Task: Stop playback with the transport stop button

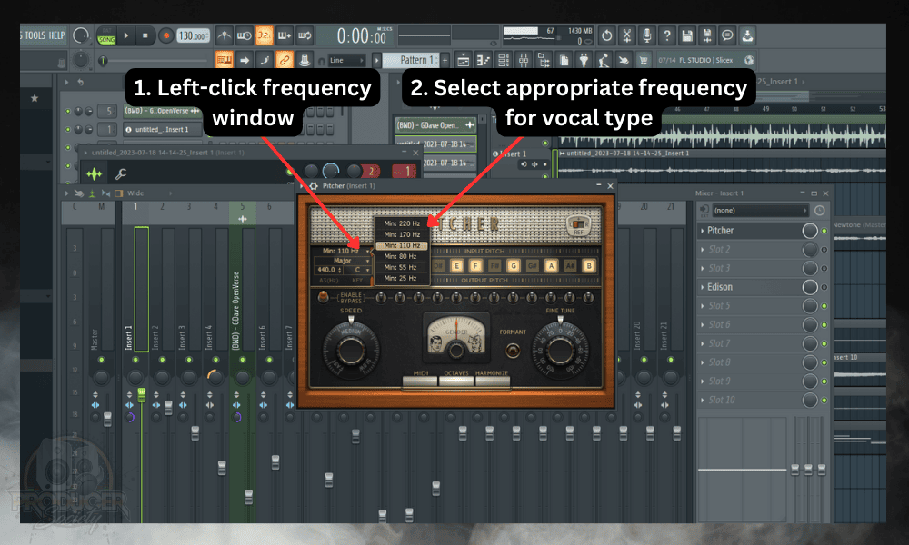Action: point(145,36)
